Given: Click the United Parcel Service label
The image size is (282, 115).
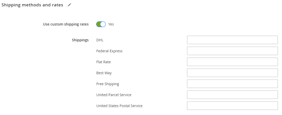Looking at the screenshot, I should click(x=114, y=95).
